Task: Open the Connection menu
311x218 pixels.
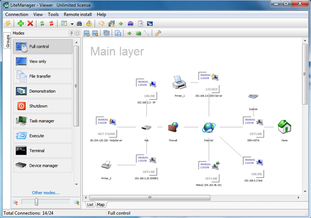Action: pos(17,15)
